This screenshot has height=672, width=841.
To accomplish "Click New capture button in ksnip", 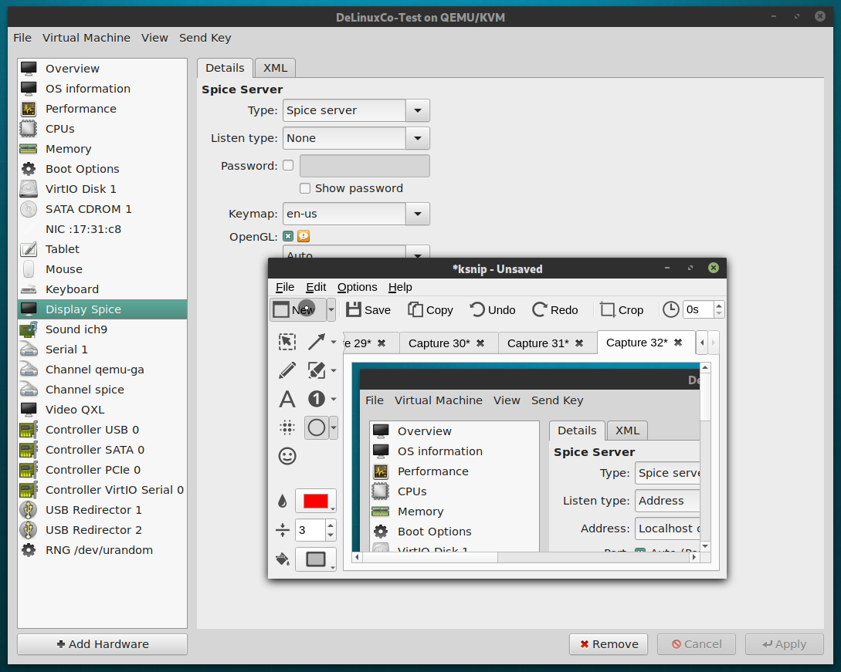I will tap(297, 309).
